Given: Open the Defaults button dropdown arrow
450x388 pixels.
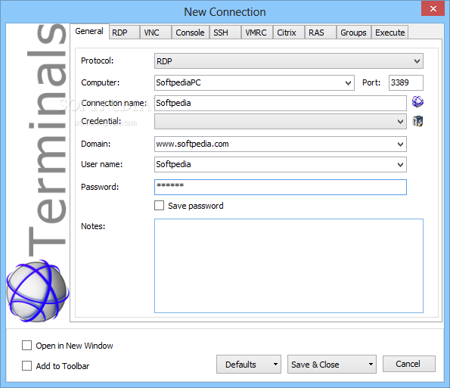Looking at the screenshot, I should point(275,365).
